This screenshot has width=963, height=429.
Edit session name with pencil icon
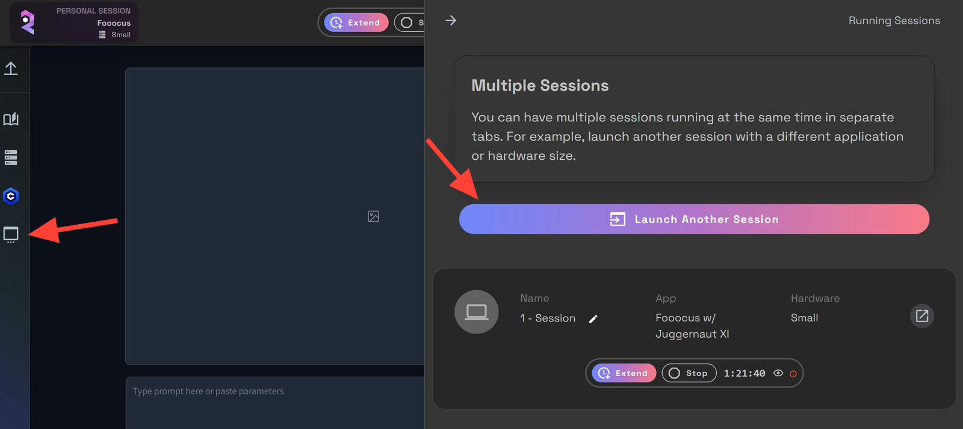593,319
